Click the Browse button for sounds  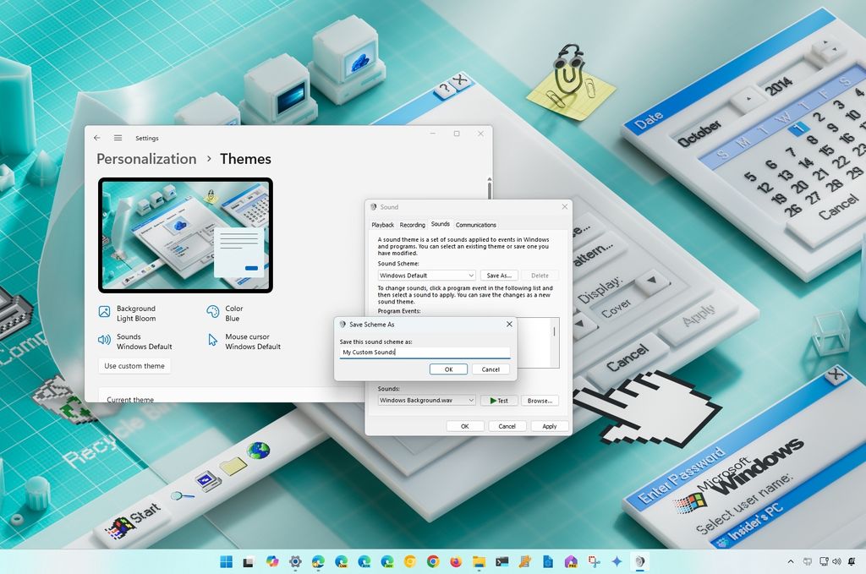point(540,400)
